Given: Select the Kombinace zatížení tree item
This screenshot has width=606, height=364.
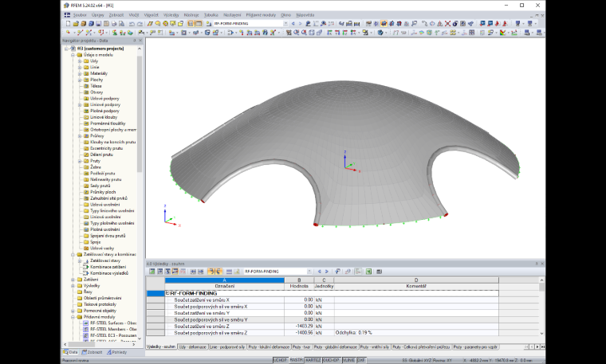Looking at the screenshot, I should [x=108, y=267].
